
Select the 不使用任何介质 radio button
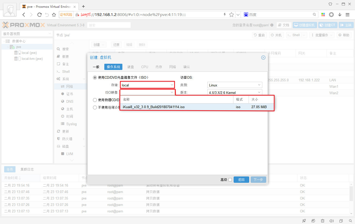[x=95, y=108]
